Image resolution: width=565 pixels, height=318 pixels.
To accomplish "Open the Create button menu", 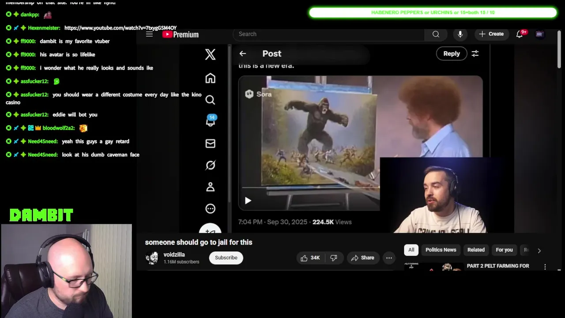I will [491, 34].
